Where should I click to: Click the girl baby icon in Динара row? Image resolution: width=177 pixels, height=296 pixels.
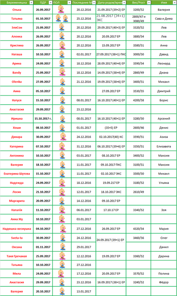(x=63, y=137)
